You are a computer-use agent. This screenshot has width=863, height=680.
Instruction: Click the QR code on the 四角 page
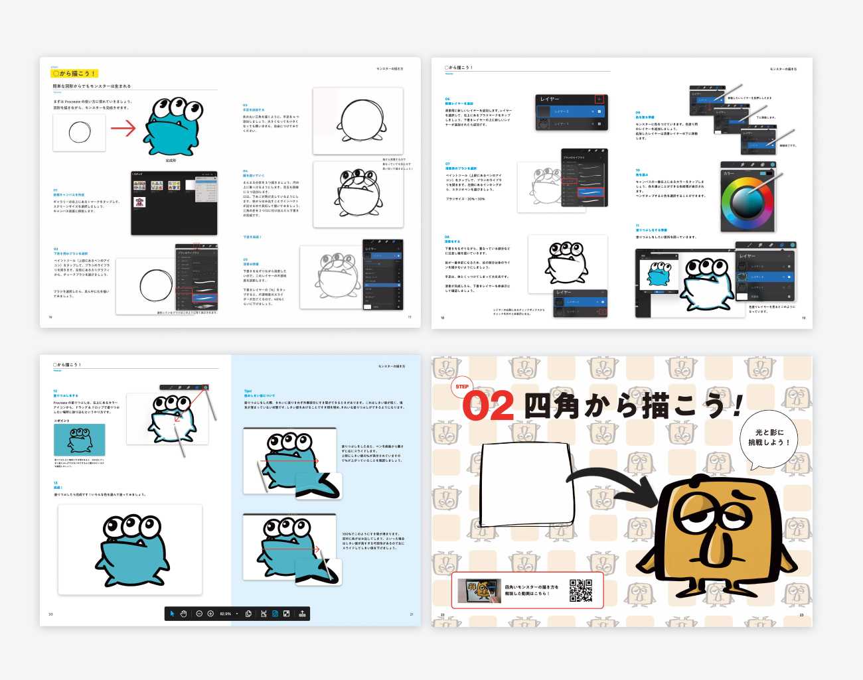click(x=581, y=590)
